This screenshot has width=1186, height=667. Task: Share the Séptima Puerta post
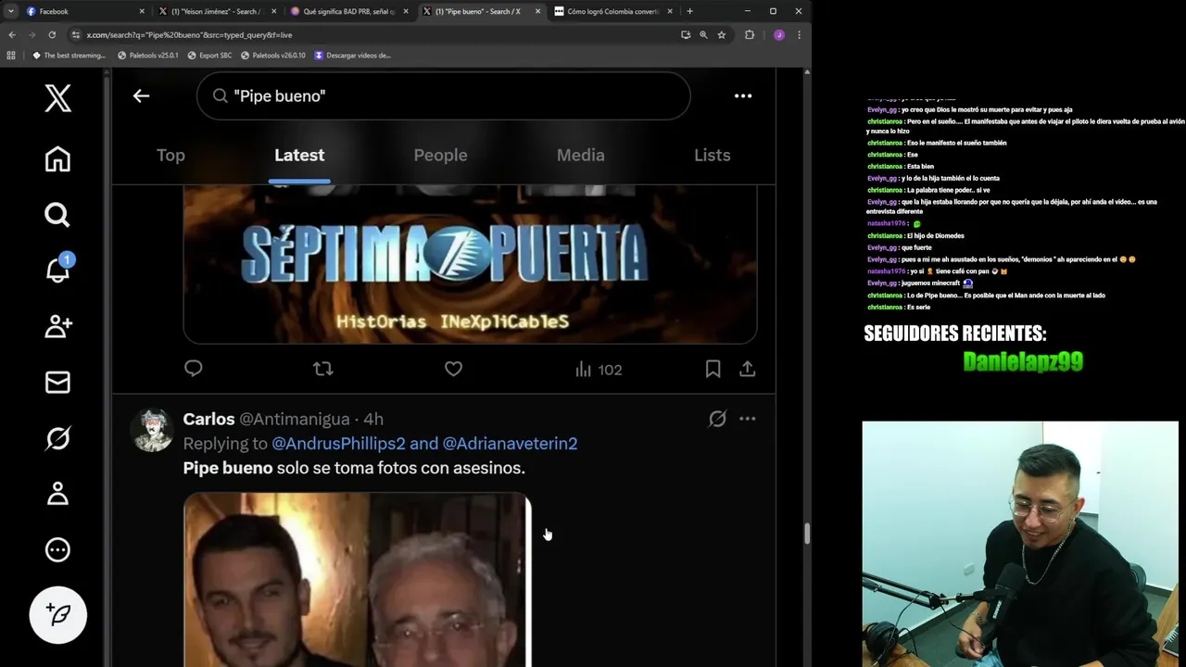point(747,369)
